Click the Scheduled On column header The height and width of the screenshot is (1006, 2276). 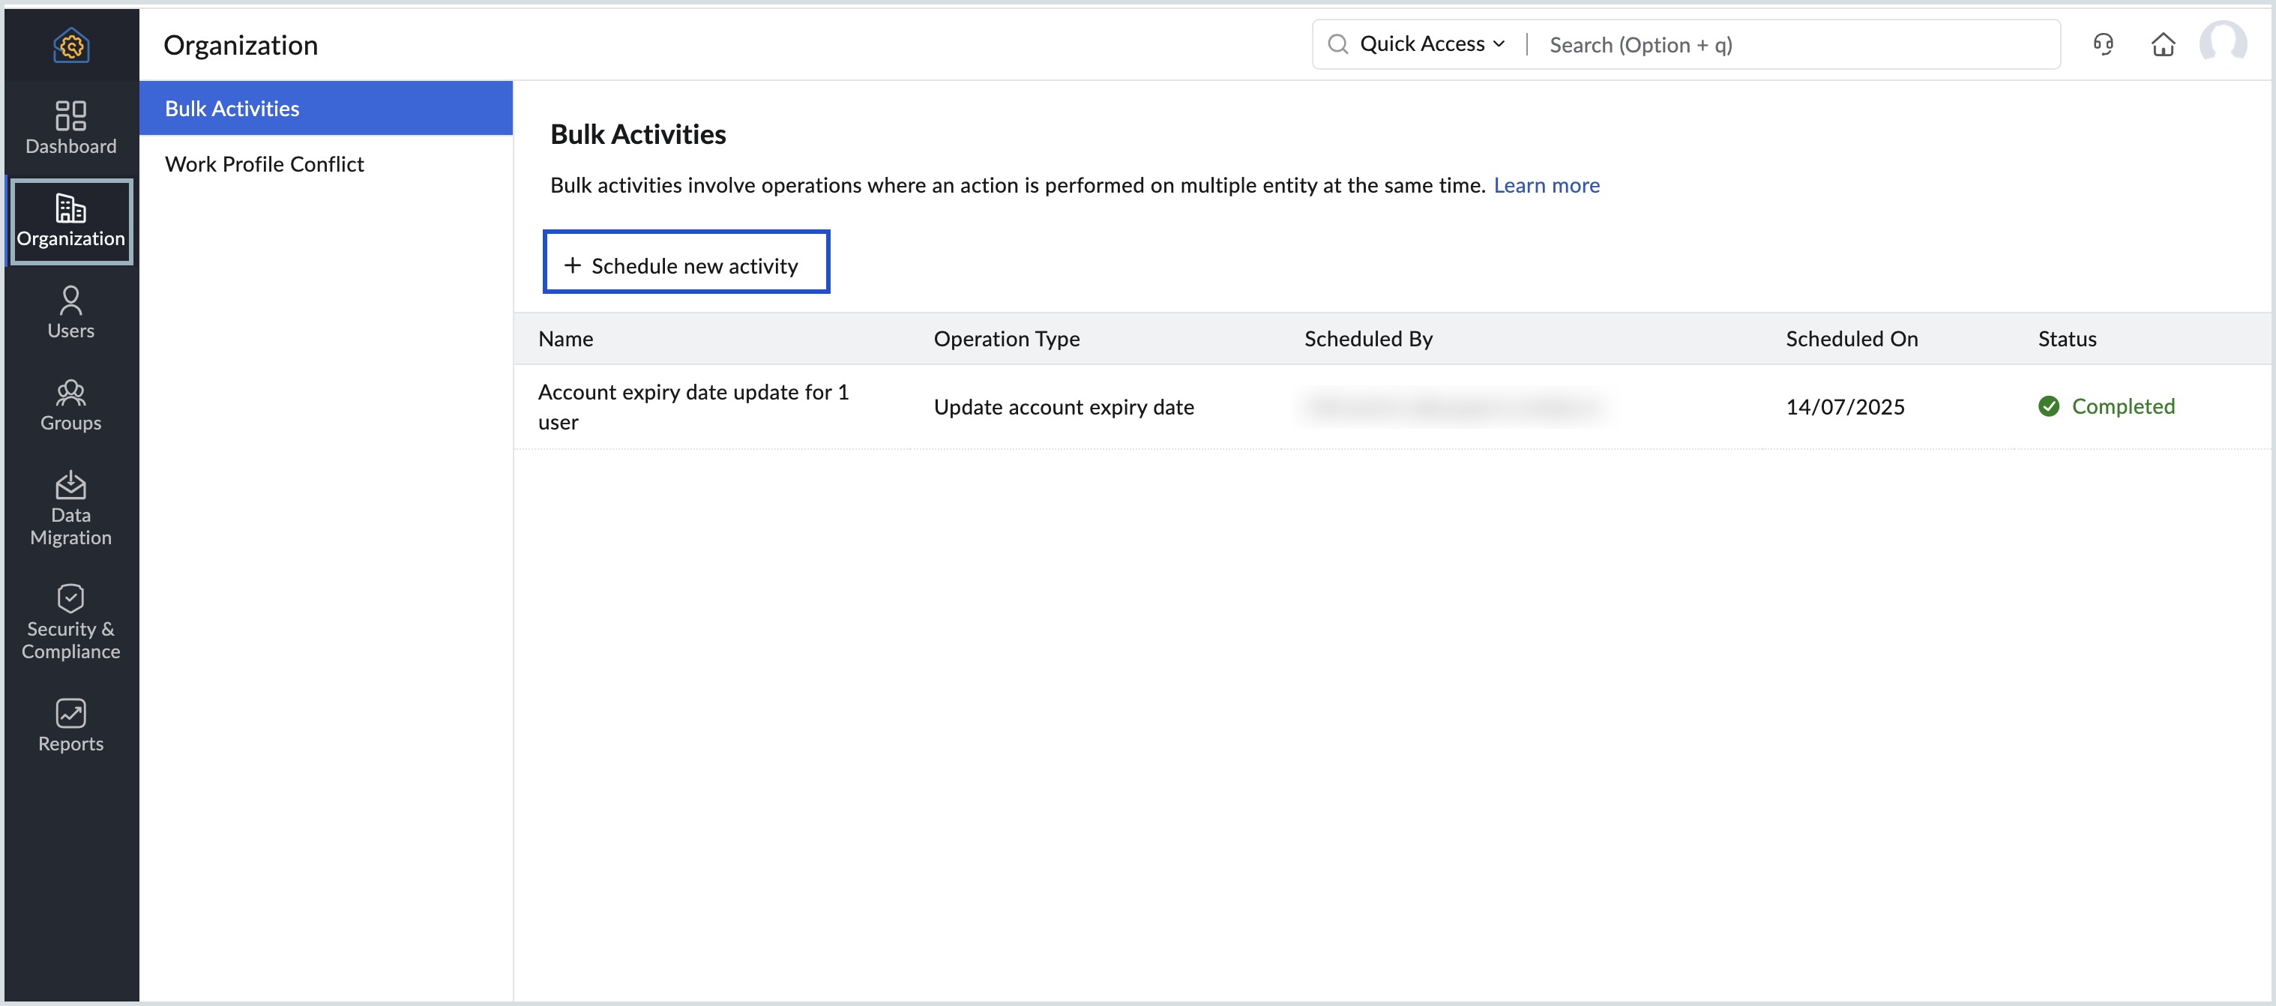point(1851,338)
